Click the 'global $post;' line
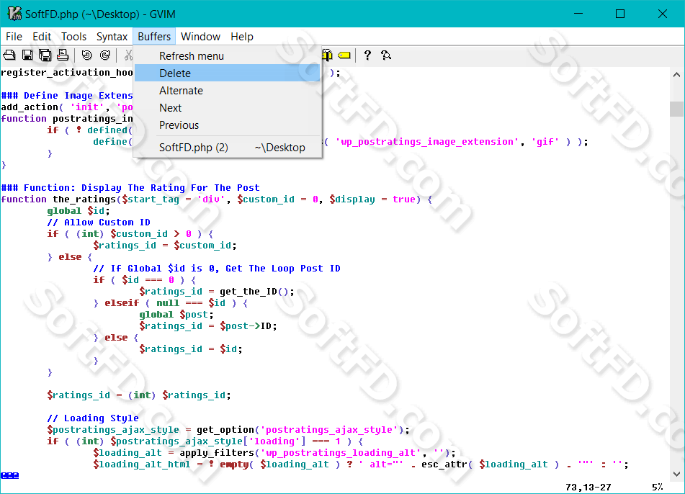The image size is (685, 494). tap(176, 315)
